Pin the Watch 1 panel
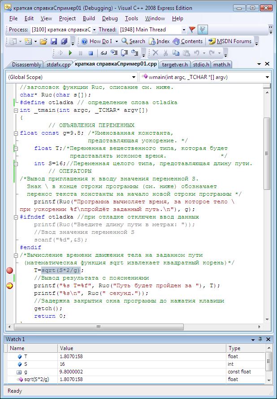Viewport: 277px width, 399px height. [260, 339]
